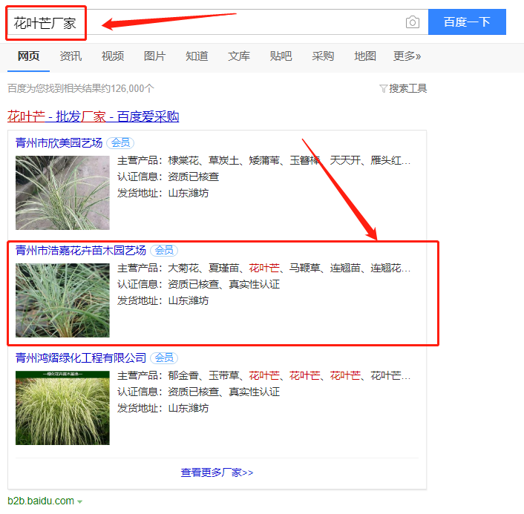Open the 地图 tab

365,56
